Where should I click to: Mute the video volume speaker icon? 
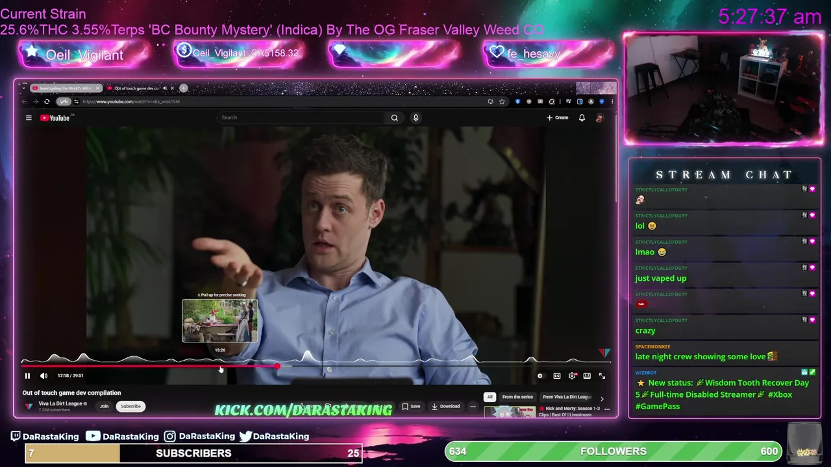pos(43,376)
